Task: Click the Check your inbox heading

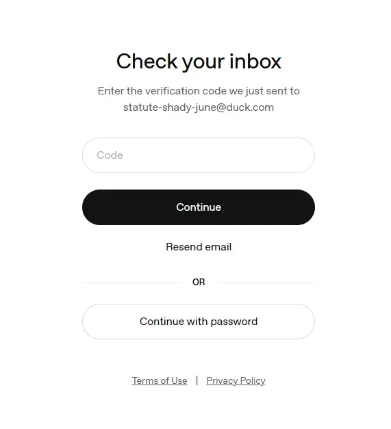Action: pos(199,62)
